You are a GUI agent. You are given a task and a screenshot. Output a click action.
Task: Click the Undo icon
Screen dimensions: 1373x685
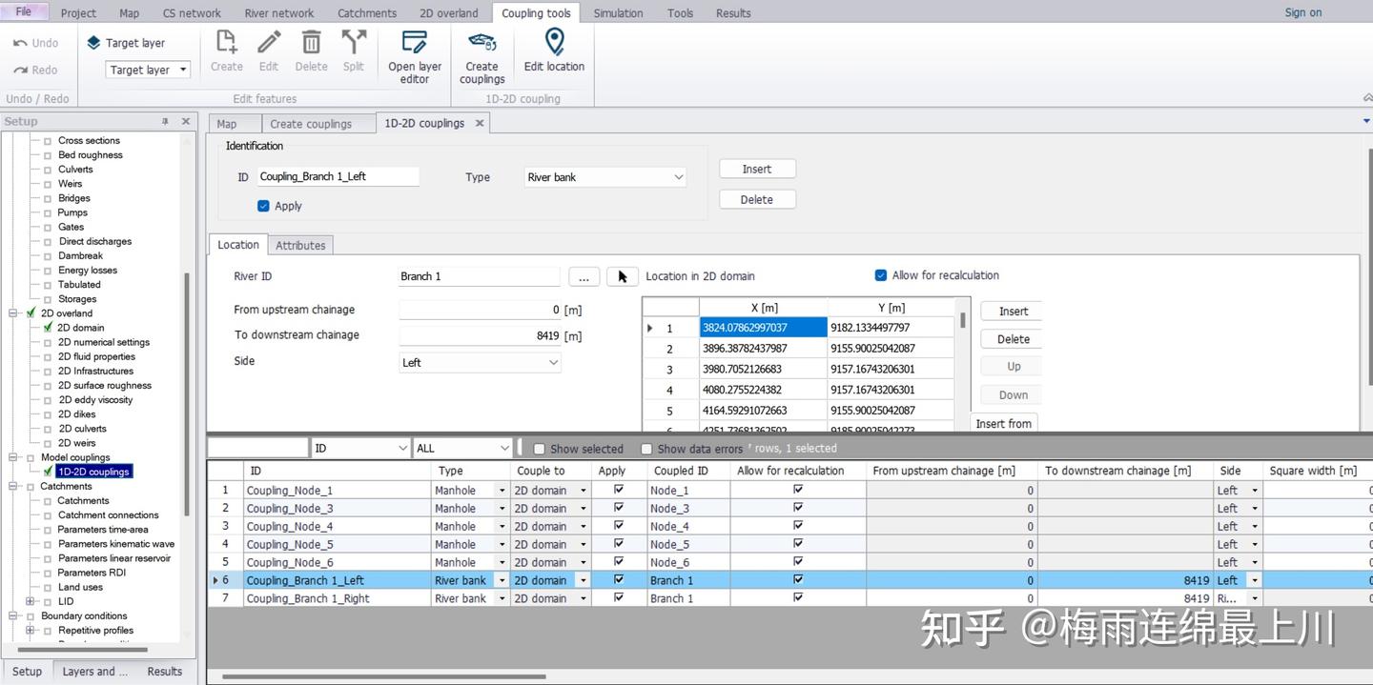19,42
